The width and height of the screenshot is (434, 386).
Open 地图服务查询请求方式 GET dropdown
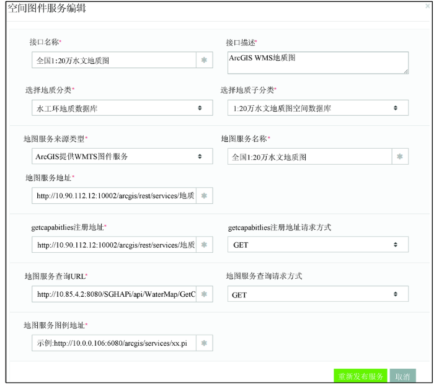click(x=318, y=294)
